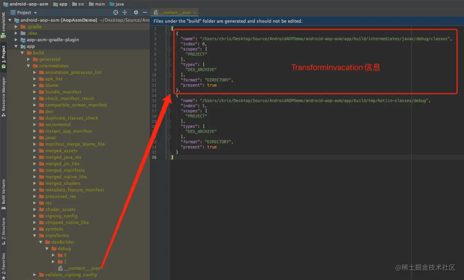Collapse the build folder arrow

click(x=22, y=53)
